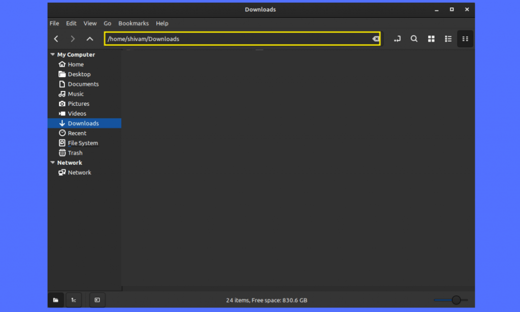Collapse the Network section
The width and height of the screenshot is (520, 312).
click(52, 163)
